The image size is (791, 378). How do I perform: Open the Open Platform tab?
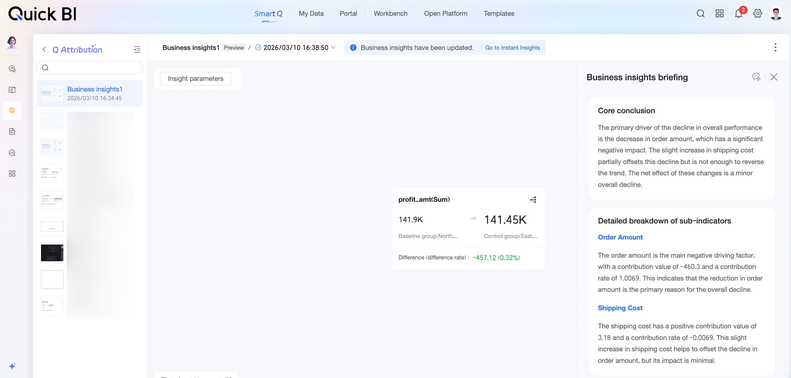445,13
